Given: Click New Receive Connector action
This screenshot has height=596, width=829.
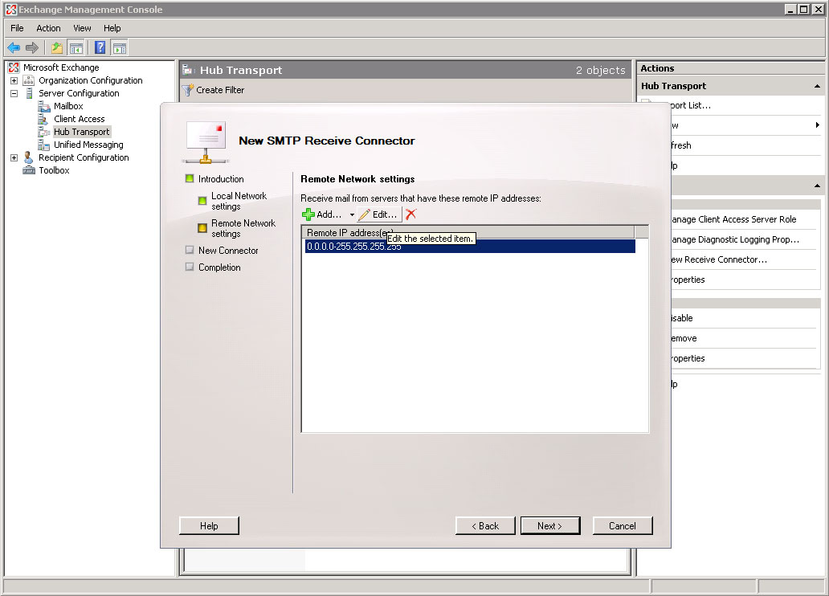Looking at the screenshot, I should click(x=719, y=259).
